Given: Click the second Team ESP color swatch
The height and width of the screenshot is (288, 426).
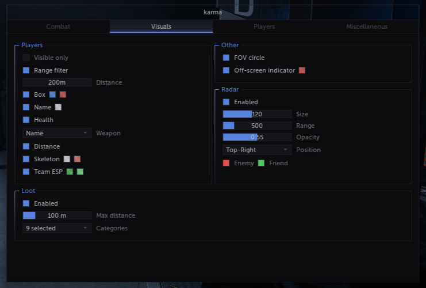Looking at the screenshot, I should [80, 172].
